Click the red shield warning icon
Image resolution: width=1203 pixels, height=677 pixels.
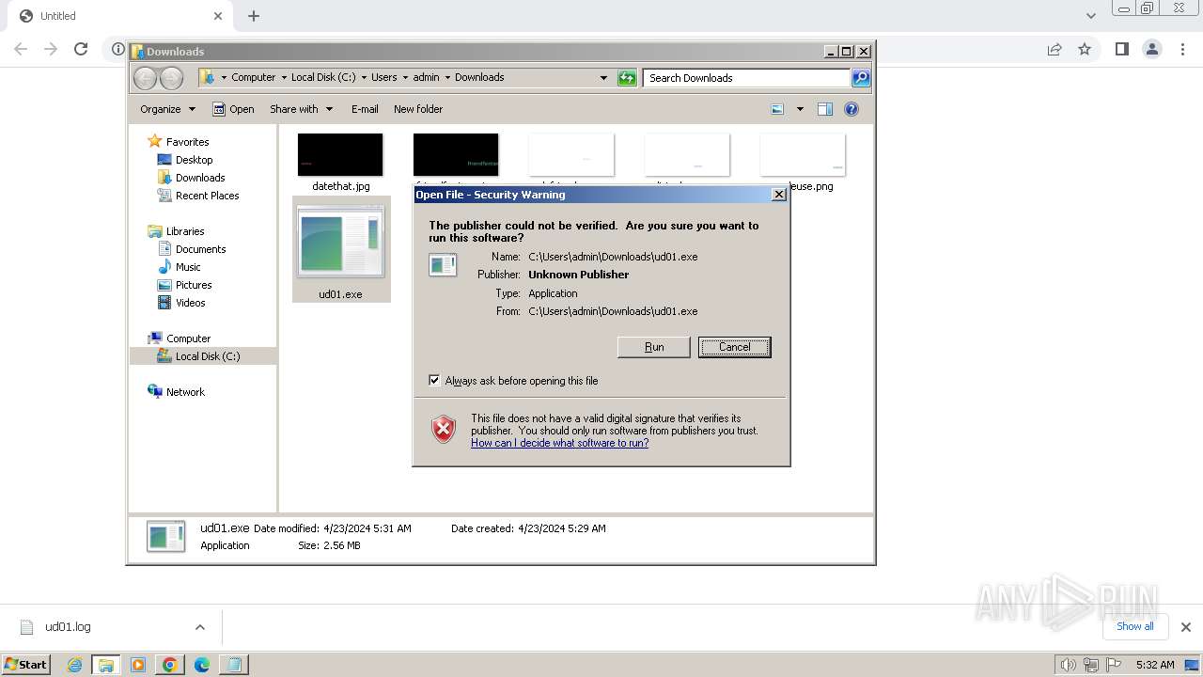pyautogui.click(x=444, y=430)
